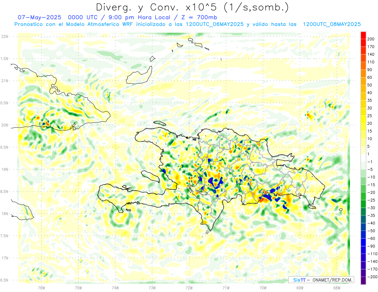
Task: Click the 73W longitude label
Action: 152,288
